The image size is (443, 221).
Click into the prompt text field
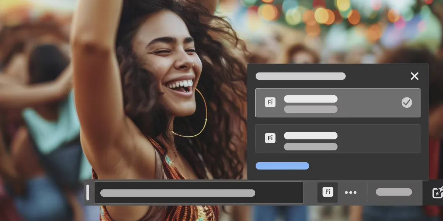pos(198,193)
